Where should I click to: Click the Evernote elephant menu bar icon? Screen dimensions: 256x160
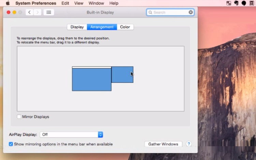[x=236, y=3]
